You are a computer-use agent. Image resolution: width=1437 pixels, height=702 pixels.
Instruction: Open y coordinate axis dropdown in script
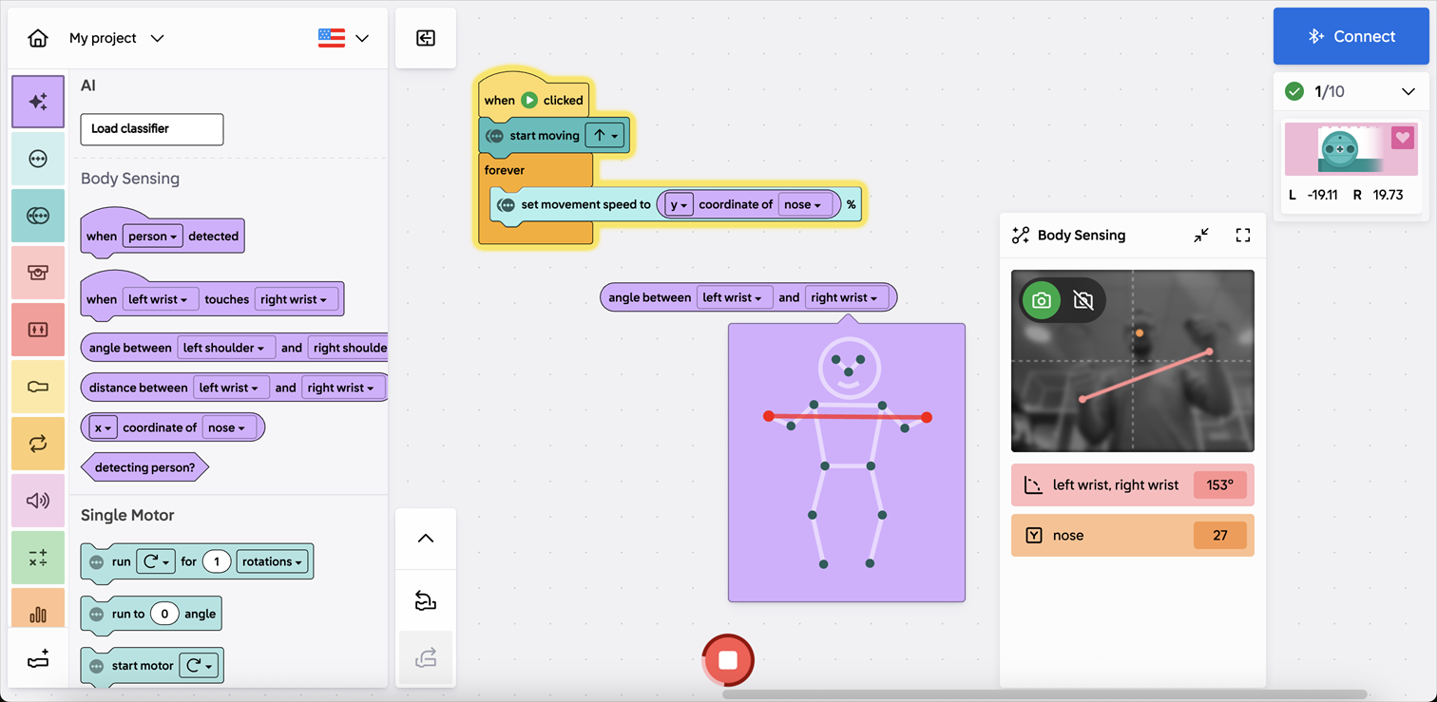pos(678,204)
